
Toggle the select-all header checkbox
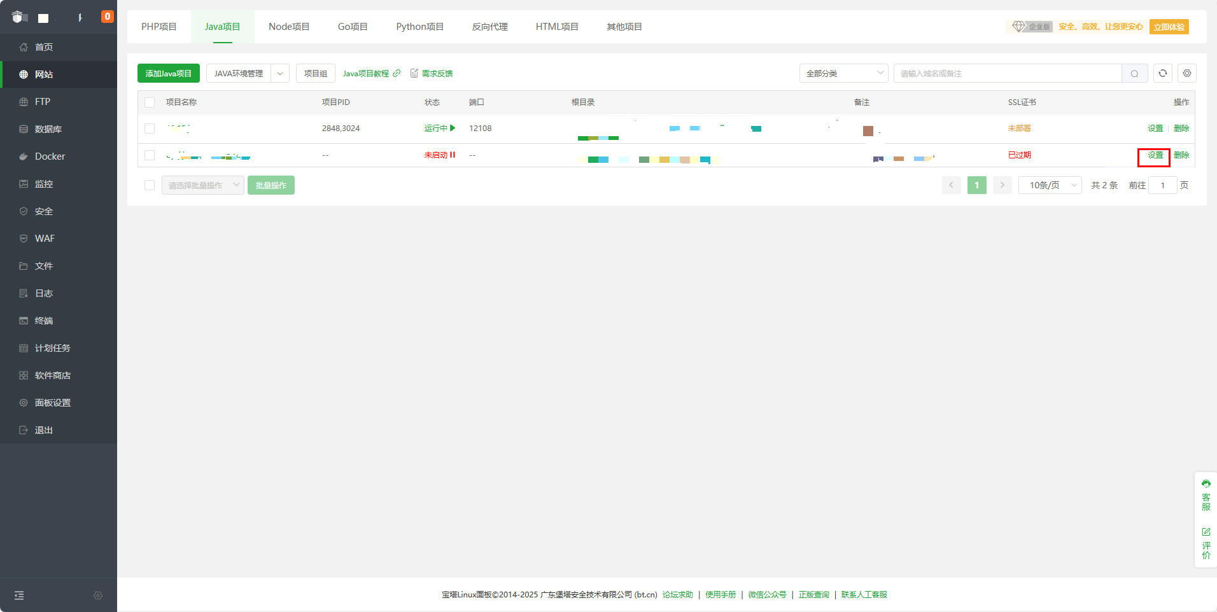tap(150, 102)
